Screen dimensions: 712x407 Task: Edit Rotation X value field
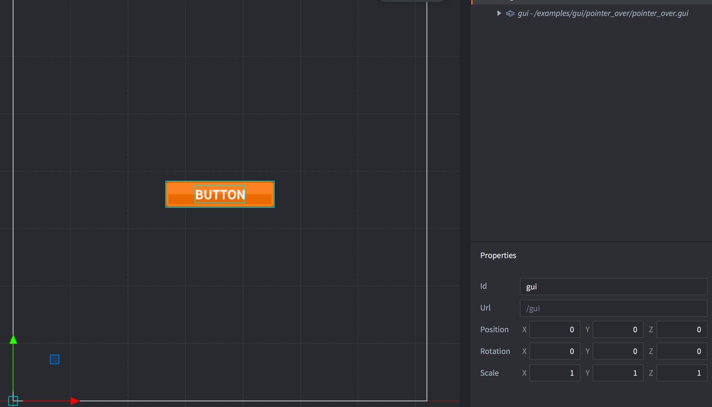(555, 351)
